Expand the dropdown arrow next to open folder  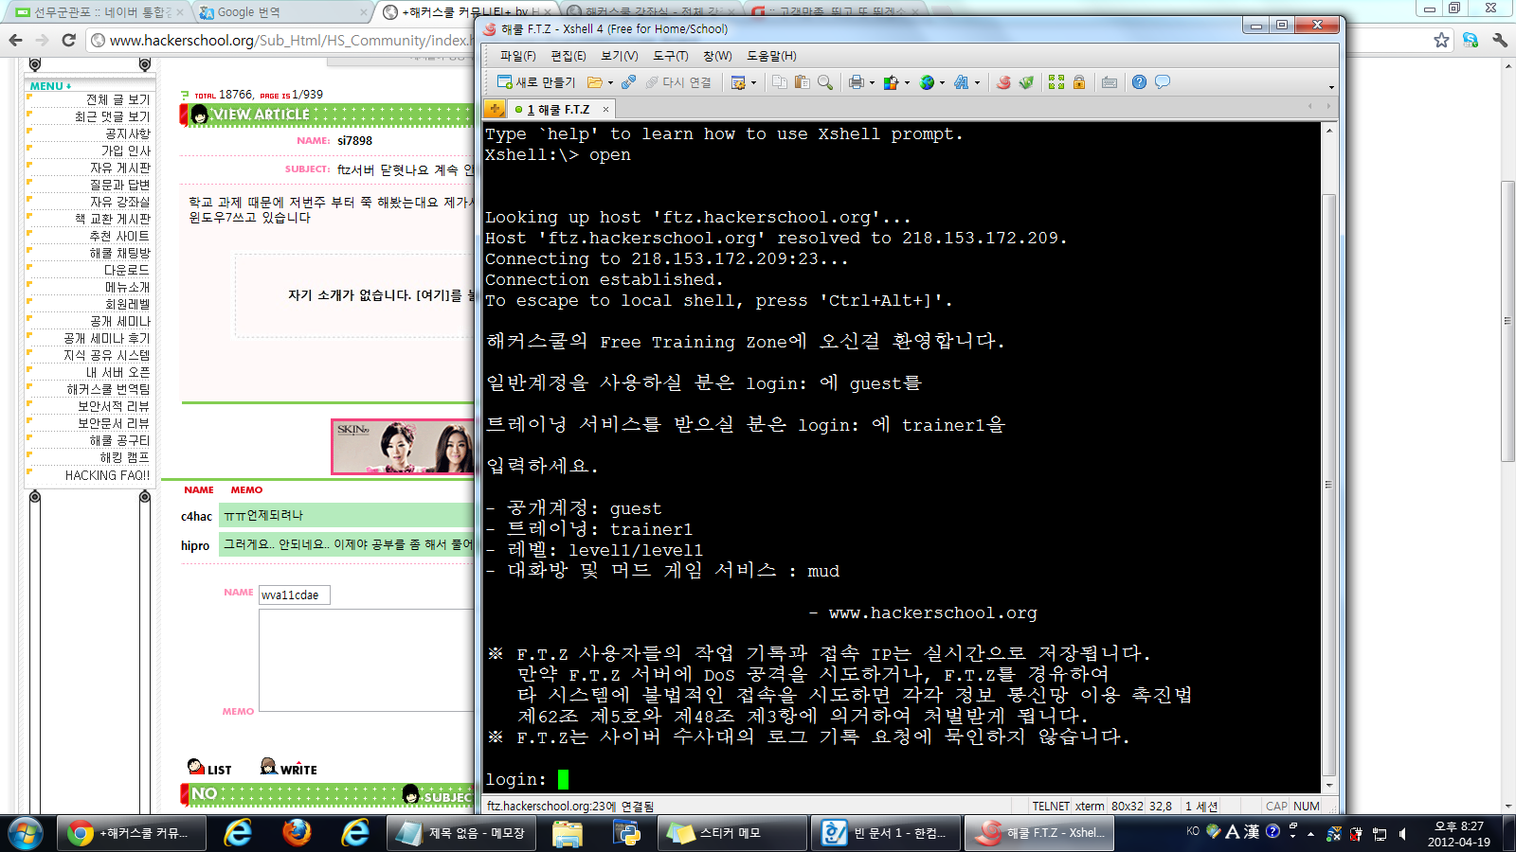pos(610,83)
